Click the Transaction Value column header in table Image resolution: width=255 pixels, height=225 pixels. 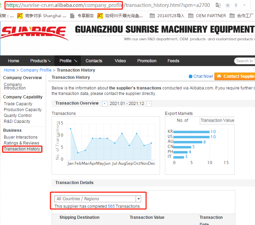tap(147, 217)
